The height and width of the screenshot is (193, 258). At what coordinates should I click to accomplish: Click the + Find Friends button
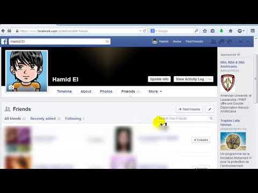(x=189, y=109)
